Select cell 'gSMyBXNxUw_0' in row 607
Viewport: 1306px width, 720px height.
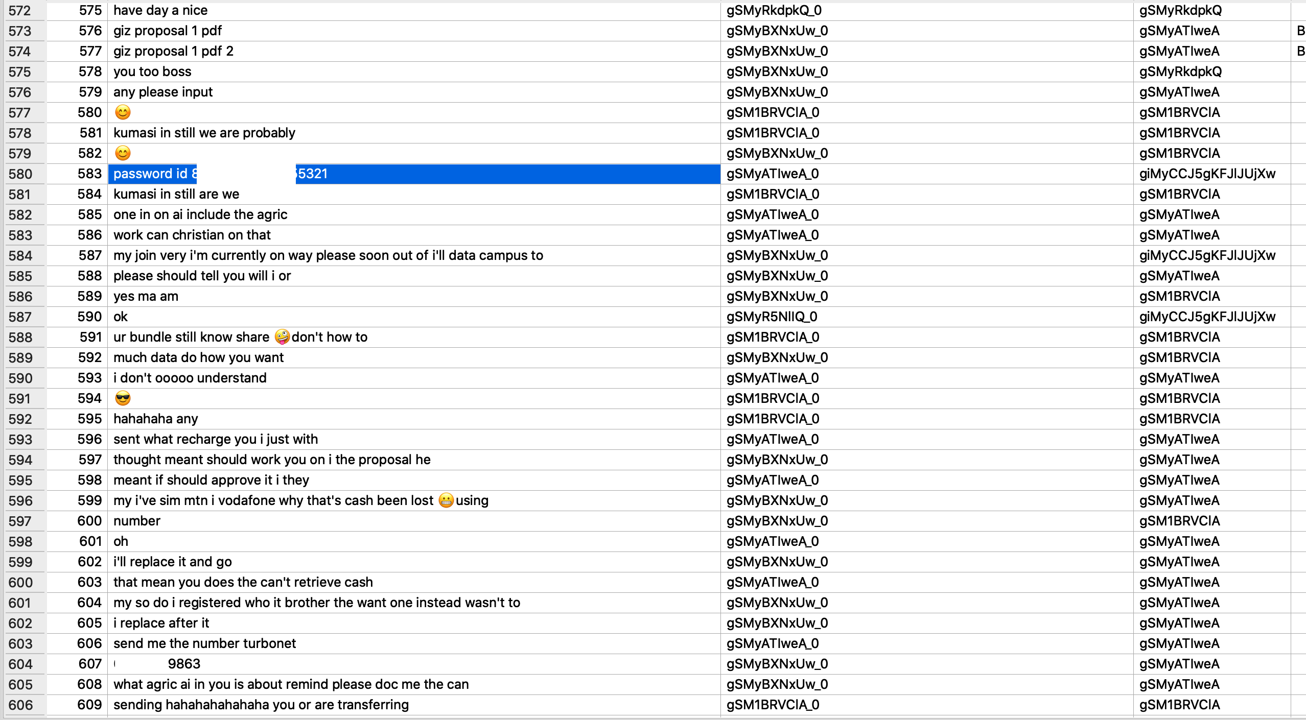click(x=927, y=664)
